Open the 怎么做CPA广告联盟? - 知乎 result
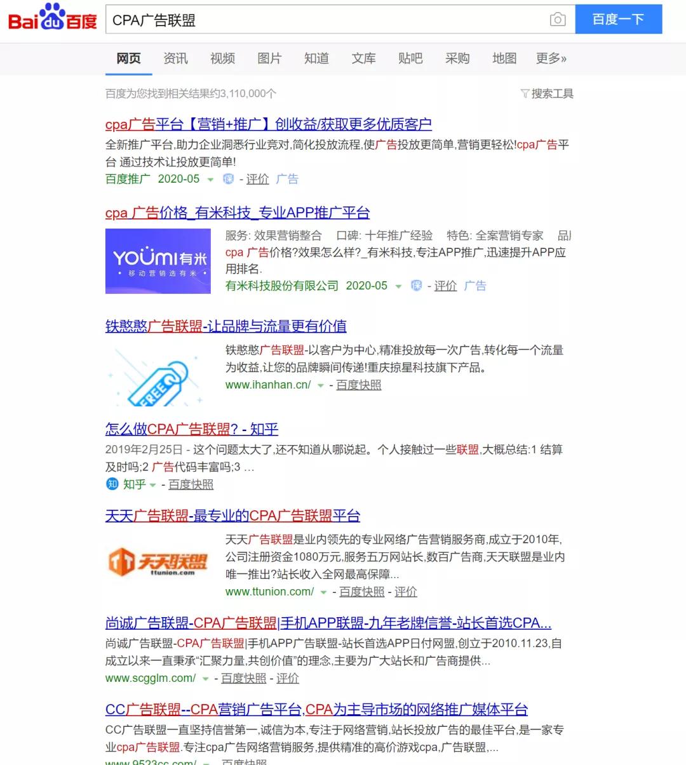This screenshot has width=686, height=765. [x=192, y=429]
